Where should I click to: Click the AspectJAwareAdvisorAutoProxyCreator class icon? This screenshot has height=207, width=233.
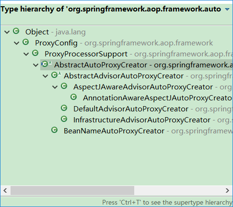(x=64, y=86)
